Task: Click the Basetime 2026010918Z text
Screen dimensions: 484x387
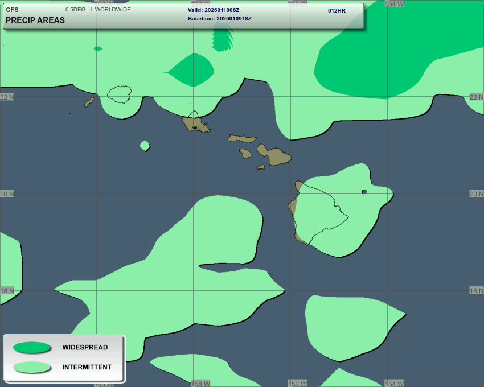Action: (x=220, y=19)
